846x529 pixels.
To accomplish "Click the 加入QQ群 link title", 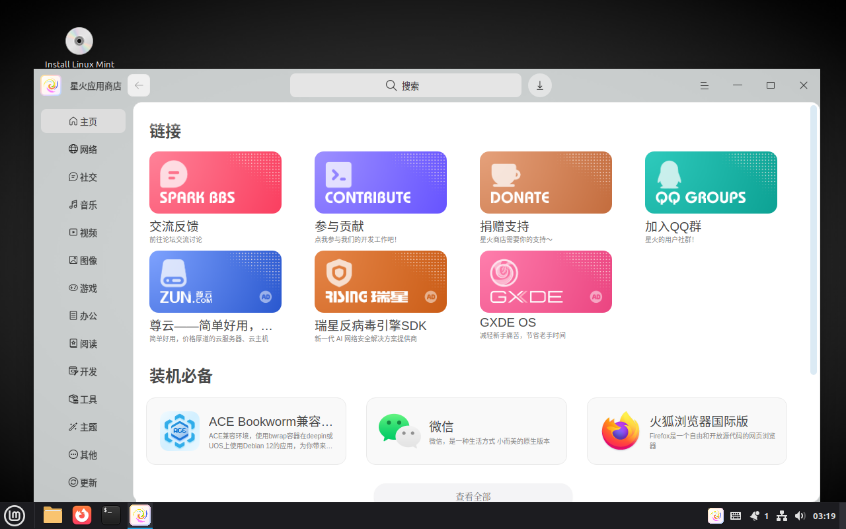I will [x=673, y=226].
